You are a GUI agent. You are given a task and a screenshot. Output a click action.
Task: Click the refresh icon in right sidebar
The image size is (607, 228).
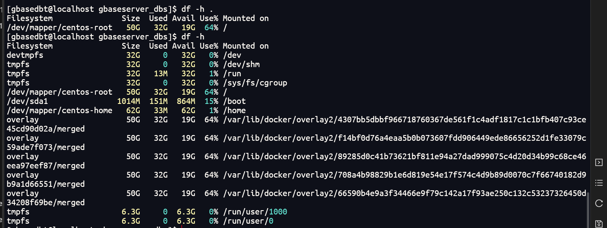coord(599,203)
